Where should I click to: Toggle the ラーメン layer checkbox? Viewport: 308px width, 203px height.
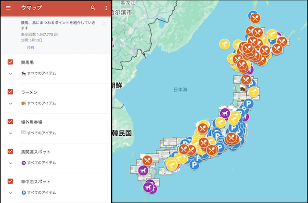10,92
